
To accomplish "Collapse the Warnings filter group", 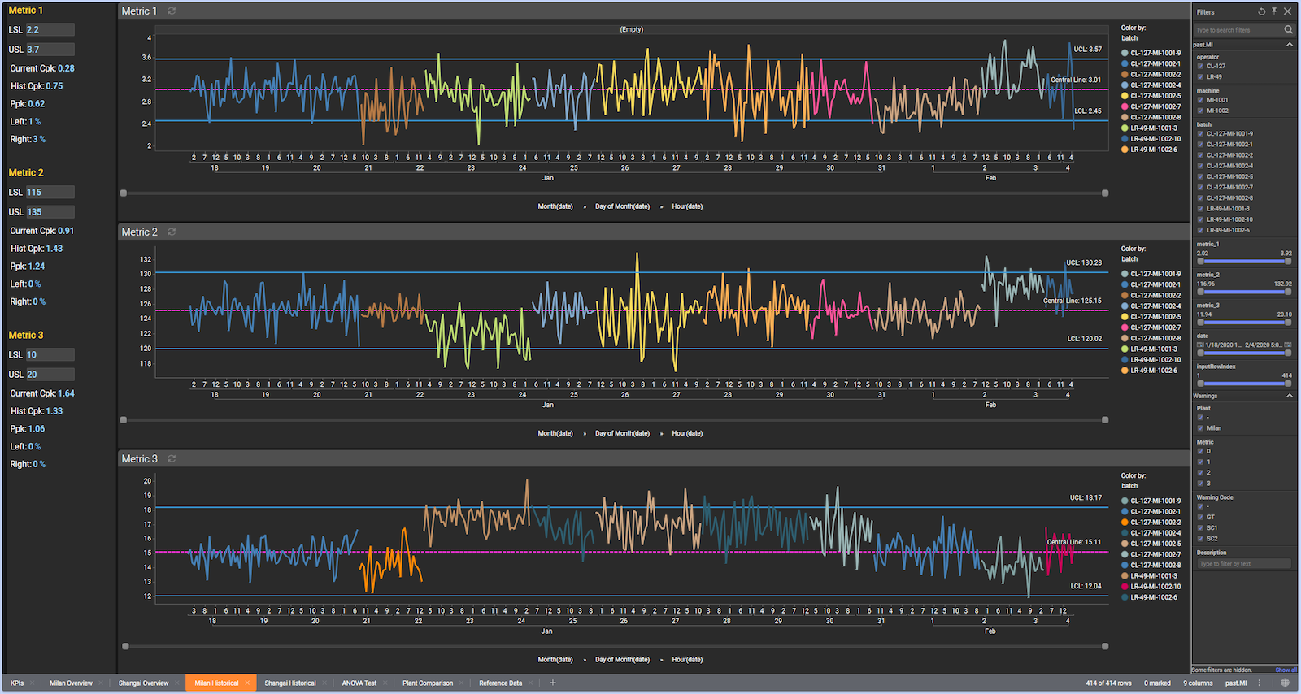I will pyautogui.click(x=1290, y=396).
